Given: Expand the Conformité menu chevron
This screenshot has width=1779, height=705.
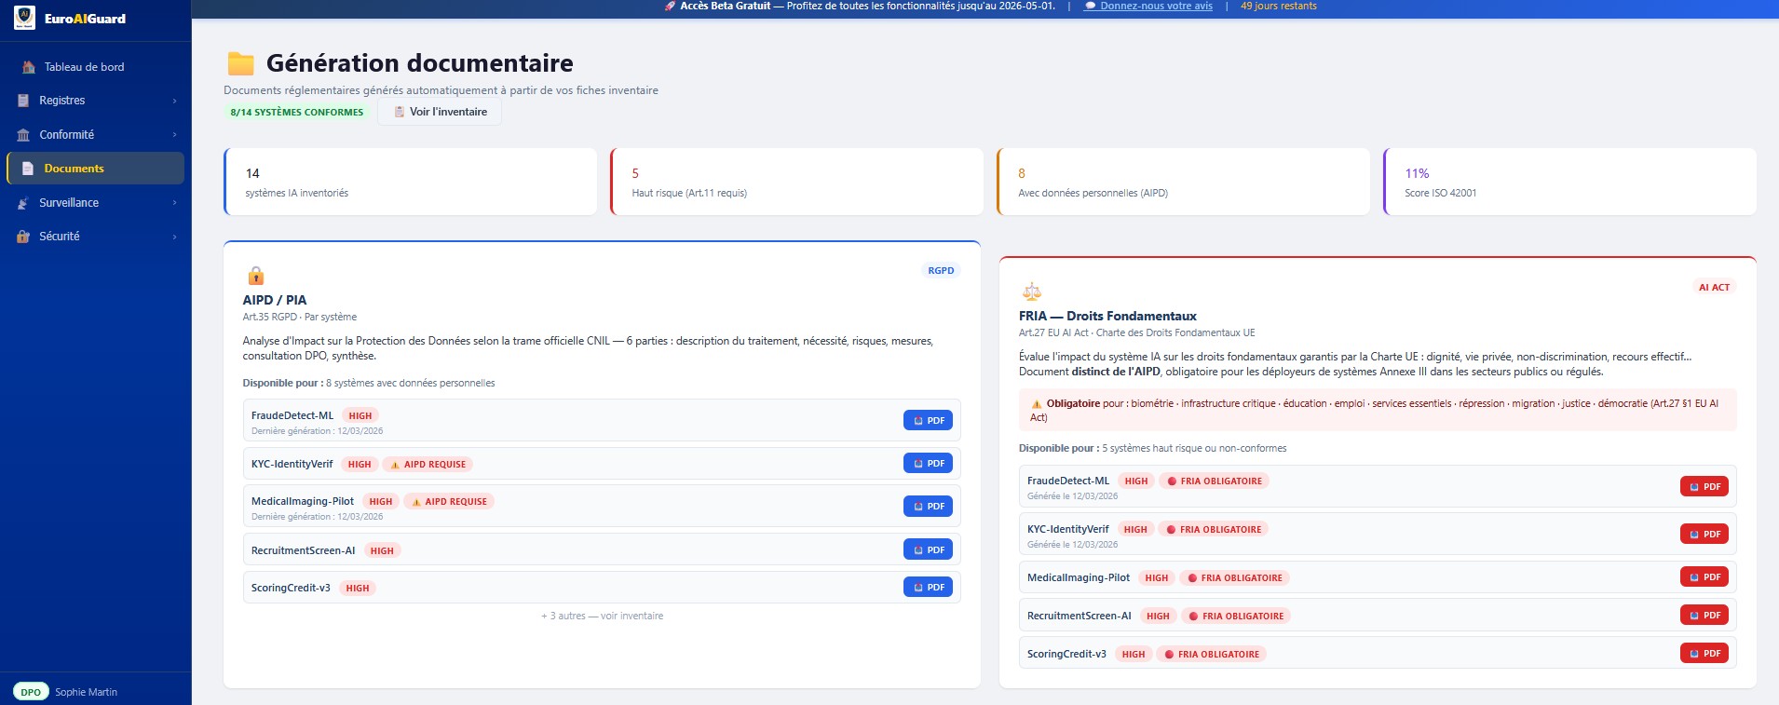Looking at the screenshot, I should coord(174,135).
